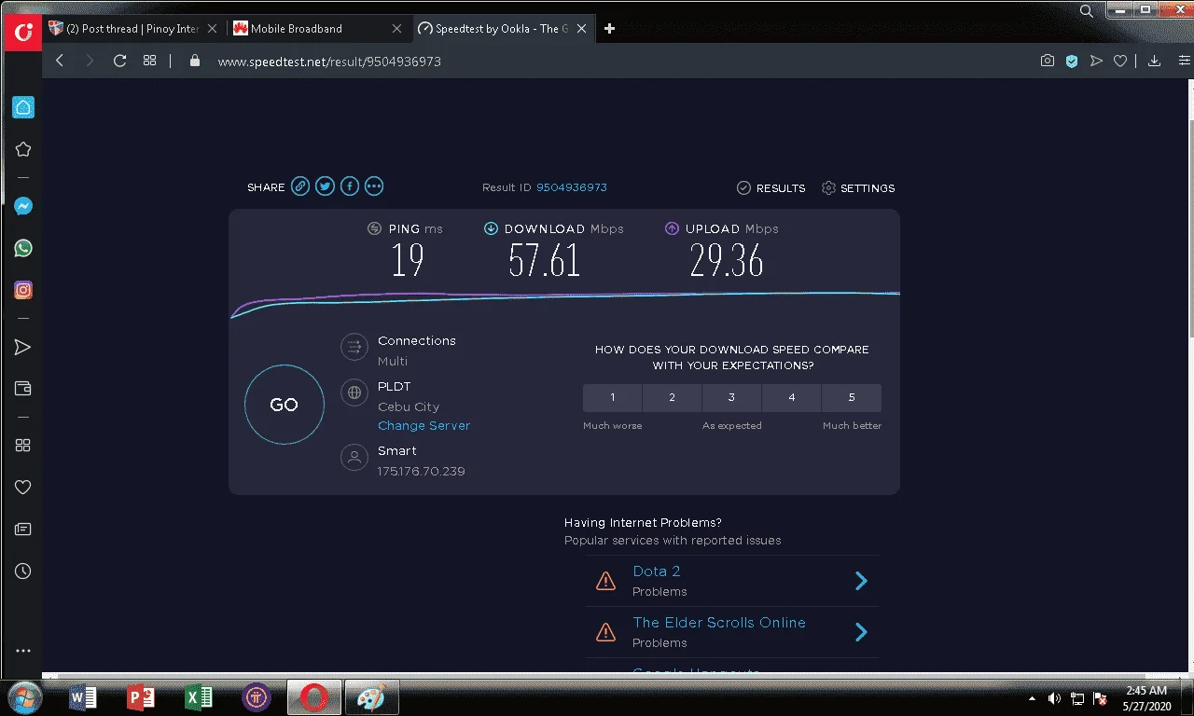Screen dimensions: 1194x716
Task: Select the download speed value 57.61
Action: 545,260
